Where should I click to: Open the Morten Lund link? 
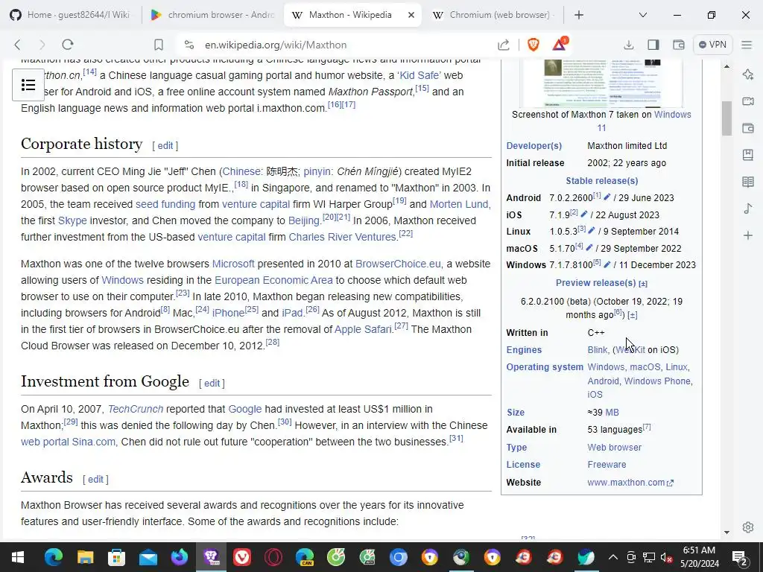pyautogui.click(x=460, y=204)
